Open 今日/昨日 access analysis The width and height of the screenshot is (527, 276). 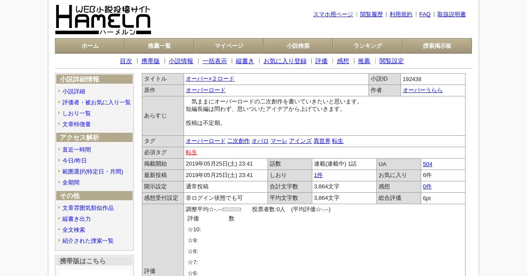click(75, 161)
